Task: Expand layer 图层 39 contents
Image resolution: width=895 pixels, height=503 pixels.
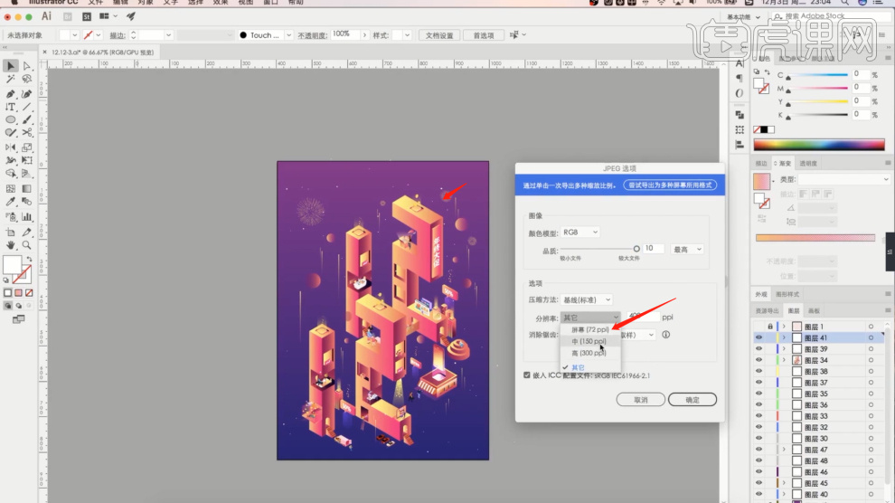Action: pos(784,349)
